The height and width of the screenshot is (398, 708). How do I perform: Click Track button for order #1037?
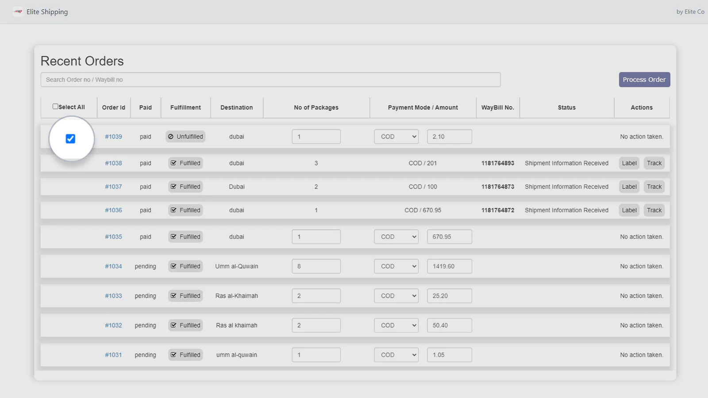point(654,187)
